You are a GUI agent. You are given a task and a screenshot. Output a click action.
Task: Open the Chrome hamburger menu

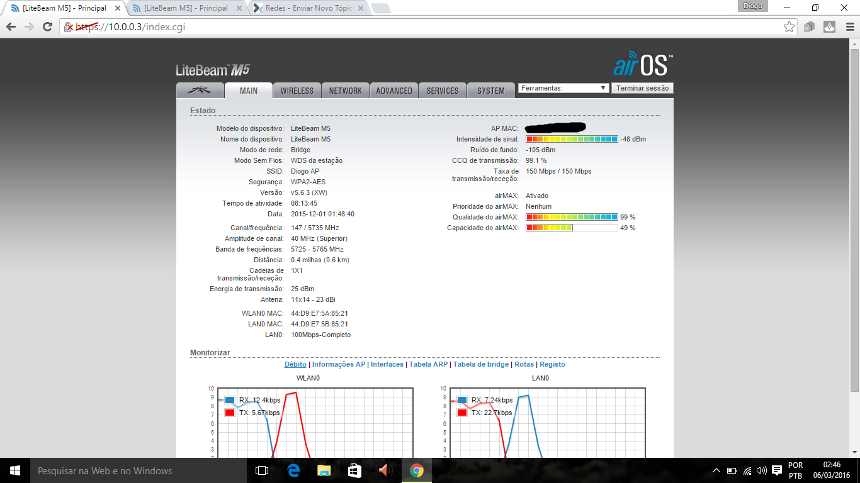[x=849, y=27]
